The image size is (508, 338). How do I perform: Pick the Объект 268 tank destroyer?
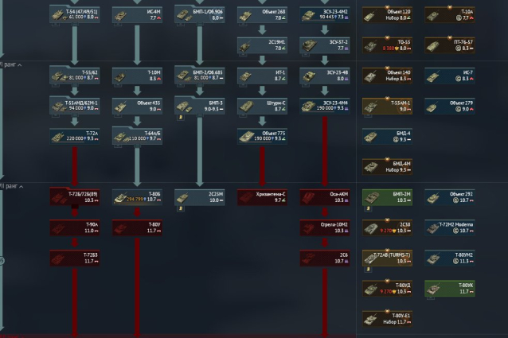coord(262,14)
